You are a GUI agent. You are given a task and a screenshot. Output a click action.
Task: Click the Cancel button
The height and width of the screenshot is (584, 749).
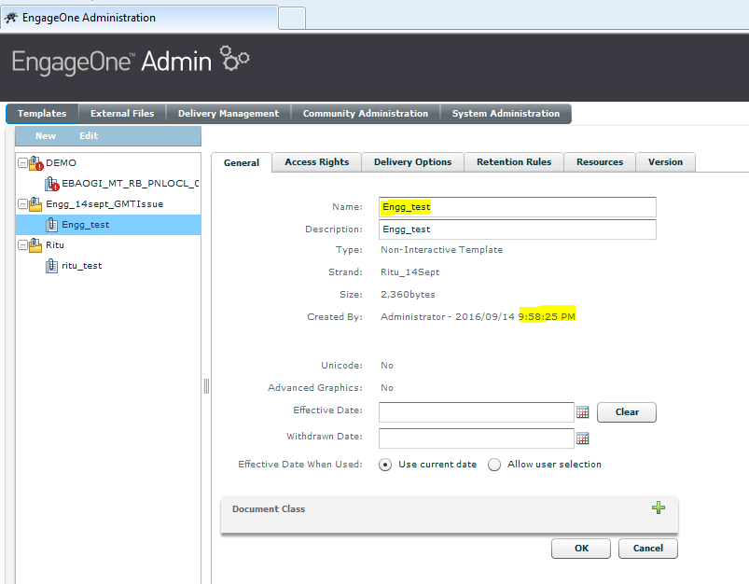click(x=647, y=549)
